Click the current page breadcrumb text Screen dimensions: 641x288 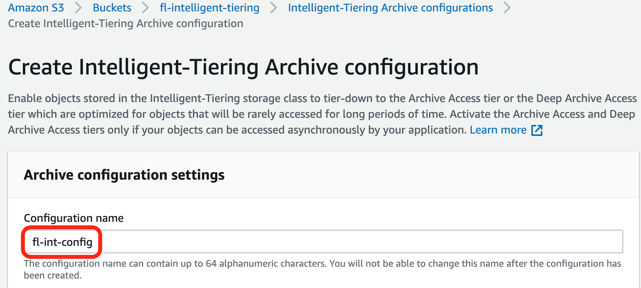(125, 24)
